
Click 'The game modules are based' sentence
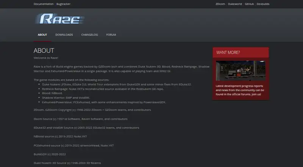pyautogui.click(x=71, y=80)
